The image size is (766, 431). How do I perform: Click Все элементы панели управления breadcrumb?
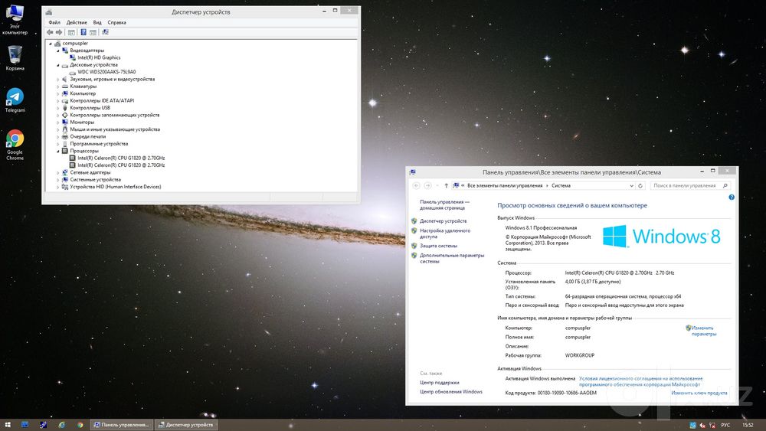coord(505,185)
